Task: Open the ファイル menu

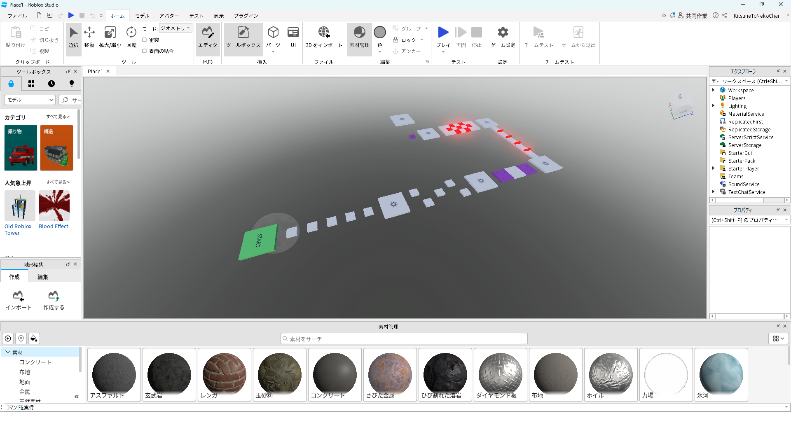Action: click(x=17, y=16)
